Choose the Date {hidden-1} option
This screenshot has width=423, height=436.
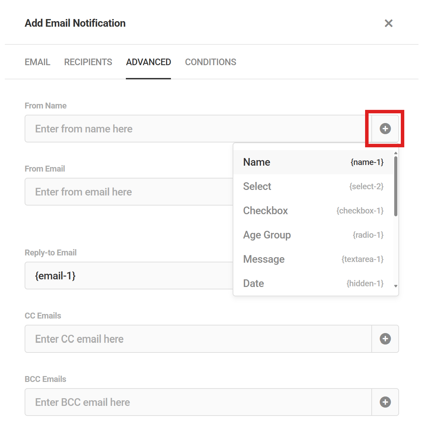tap(313, 284)
